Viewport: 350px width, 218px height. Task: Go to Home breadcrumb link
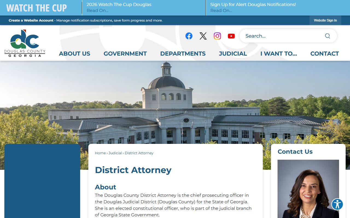coord(100,153)
